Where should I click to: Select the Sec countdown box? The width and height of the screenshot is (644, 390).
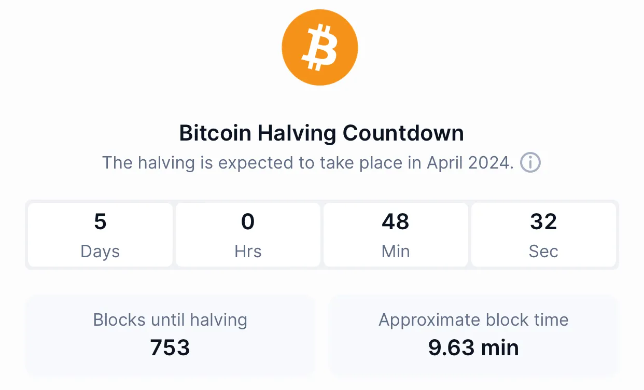(543, 234)
